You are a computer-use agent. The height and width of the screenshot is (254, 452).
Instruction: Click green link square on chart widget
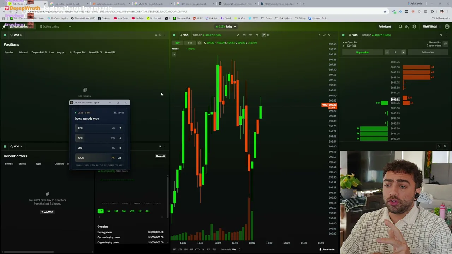coord(174,35)
